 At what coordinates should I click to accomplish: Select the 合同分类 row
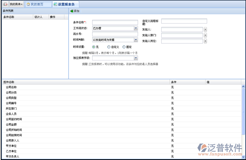122,92
